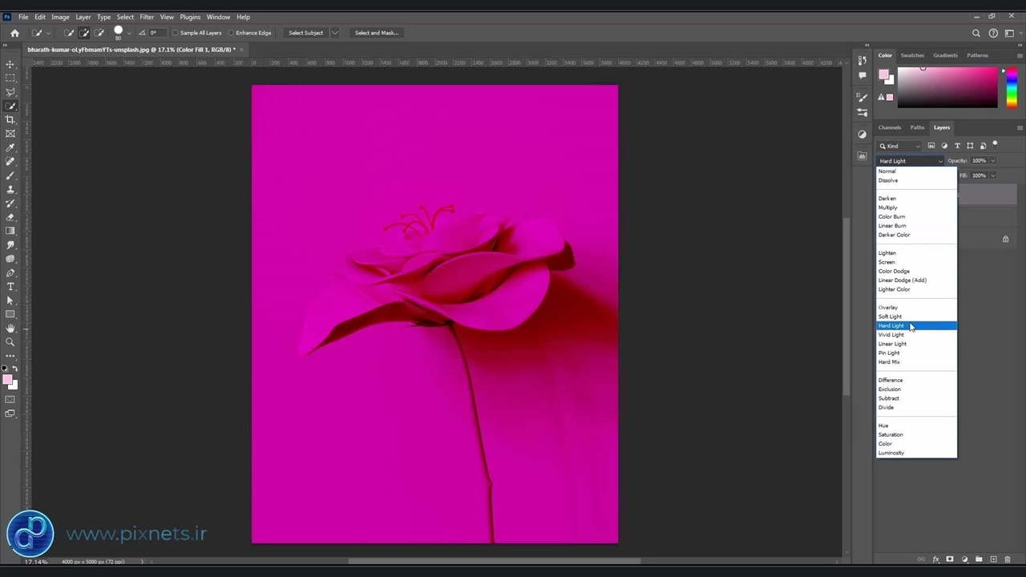Open the Opacity dropdown arrow
The height and width of the screenshot is (577, 1026).
[x=992, y=161]
